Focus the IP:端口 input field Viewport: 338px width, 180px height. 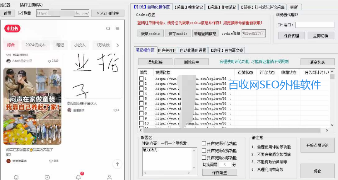coord(314,25)
